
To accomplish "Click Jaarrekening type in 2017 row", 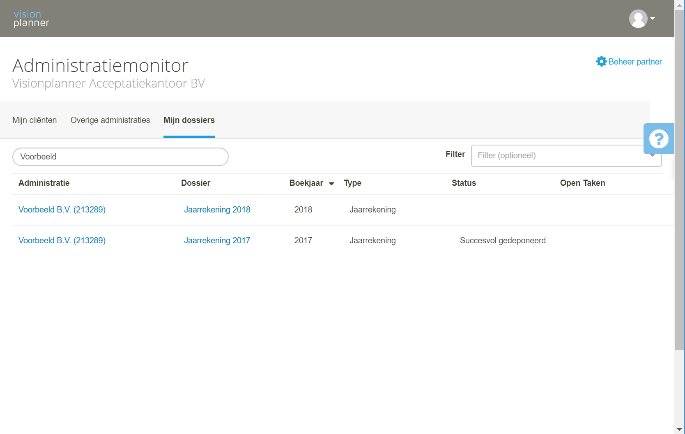I will (x=372, y=240).
